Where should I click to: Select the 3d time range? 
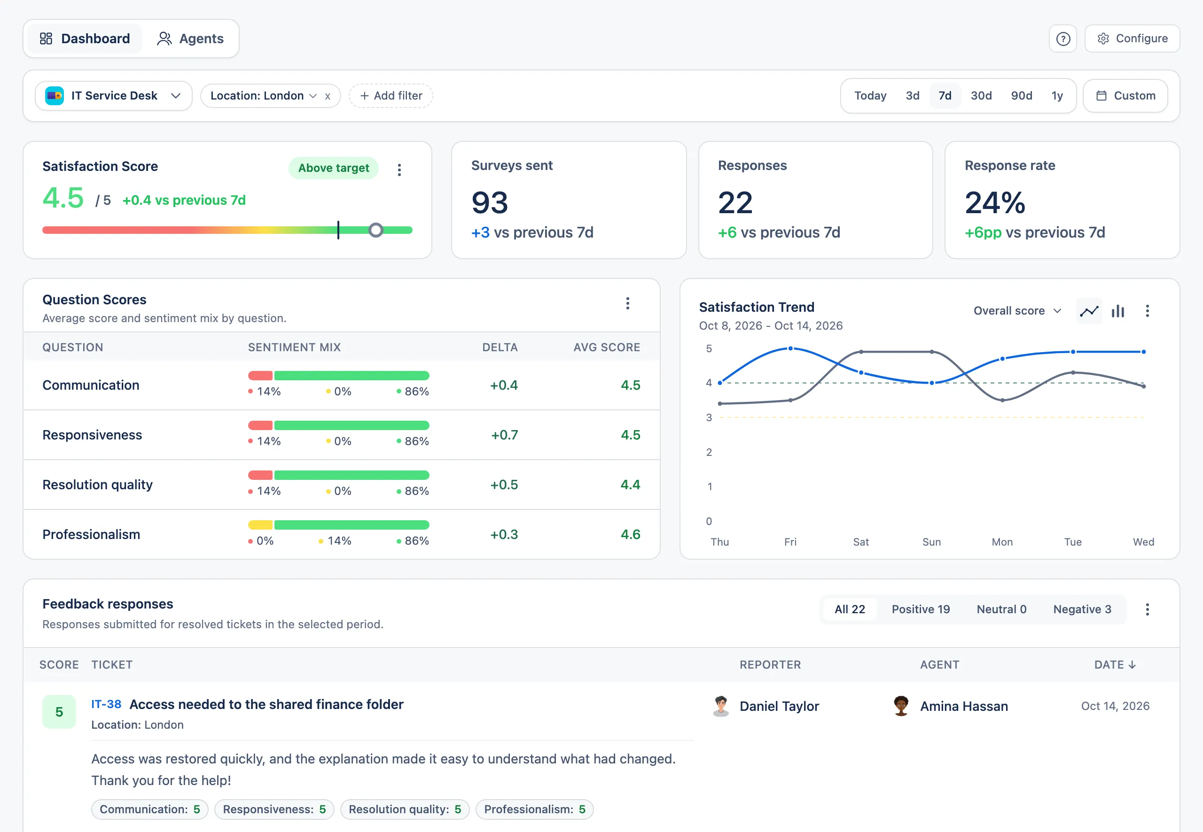coord(913,96)
